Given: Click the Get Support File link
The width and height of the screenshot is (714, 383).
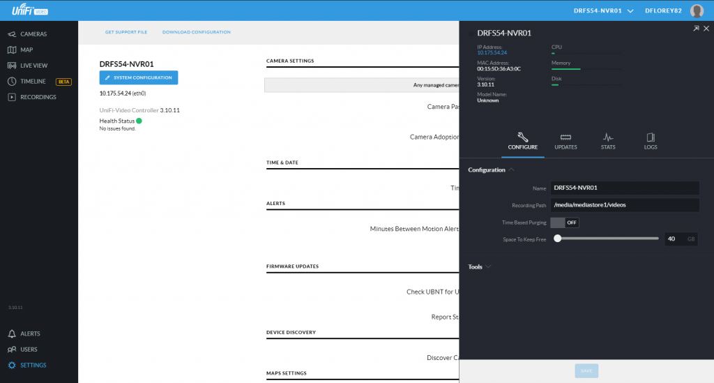Looking at the screenshot, I should click(x=126, y=32).
